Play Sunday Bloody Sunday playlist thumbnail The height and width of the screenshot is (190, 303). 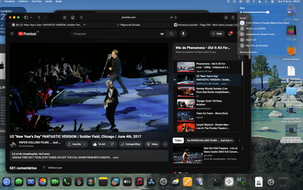click(x=186, y=91)
